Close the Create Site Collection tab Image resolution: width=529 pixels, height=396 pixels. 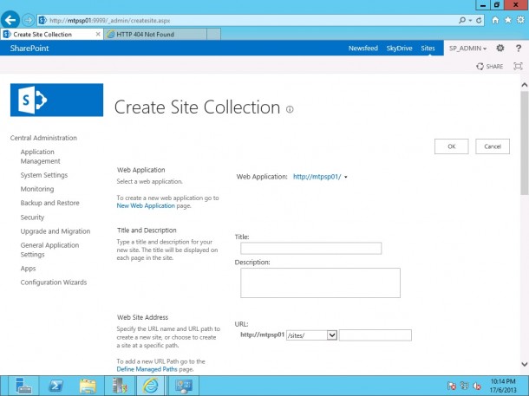point(98,34)
